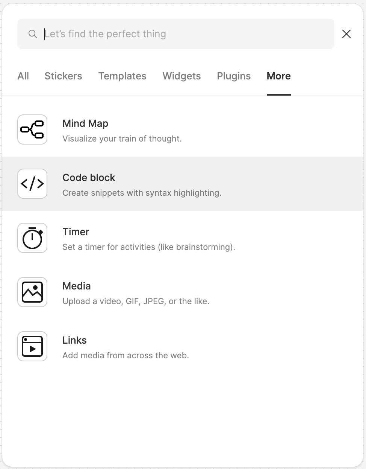Image resolution: width=366 pixels, height=469 pixels.
Task: Click the Links browser-play icon
Action: (x=32, y=346)
